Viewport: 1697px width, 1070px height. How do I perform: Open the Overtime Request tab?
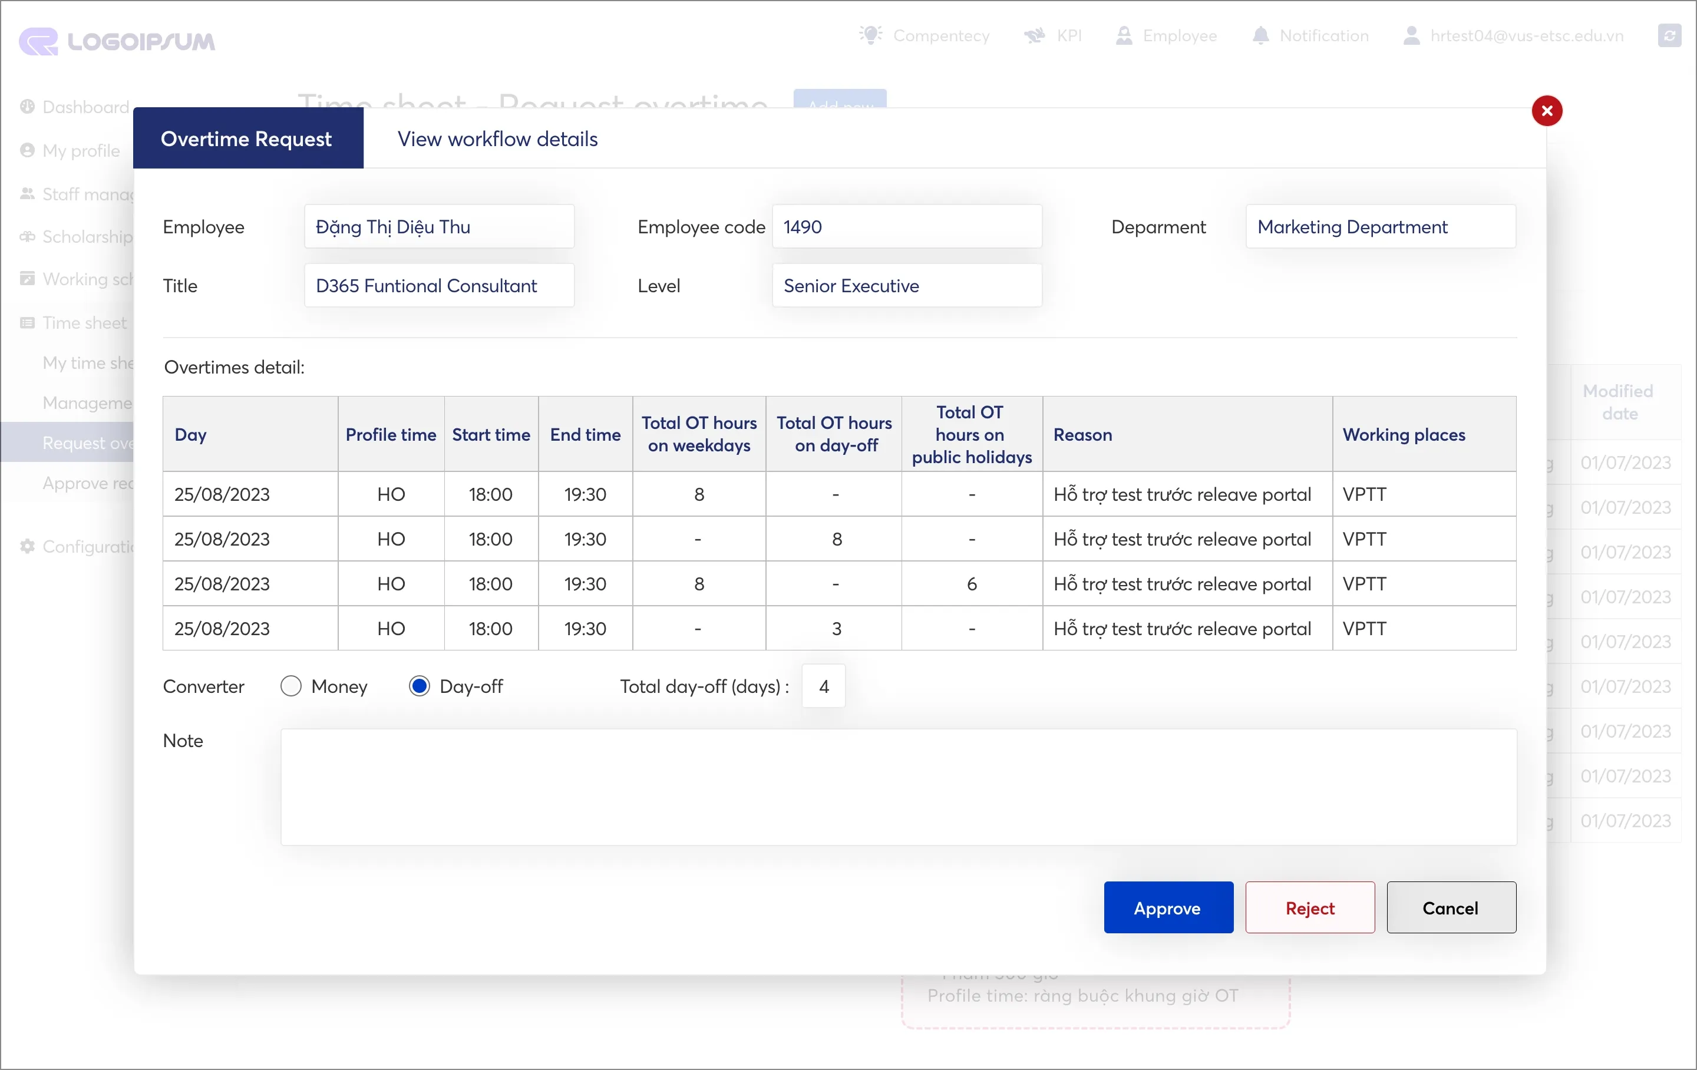point(247,139)
